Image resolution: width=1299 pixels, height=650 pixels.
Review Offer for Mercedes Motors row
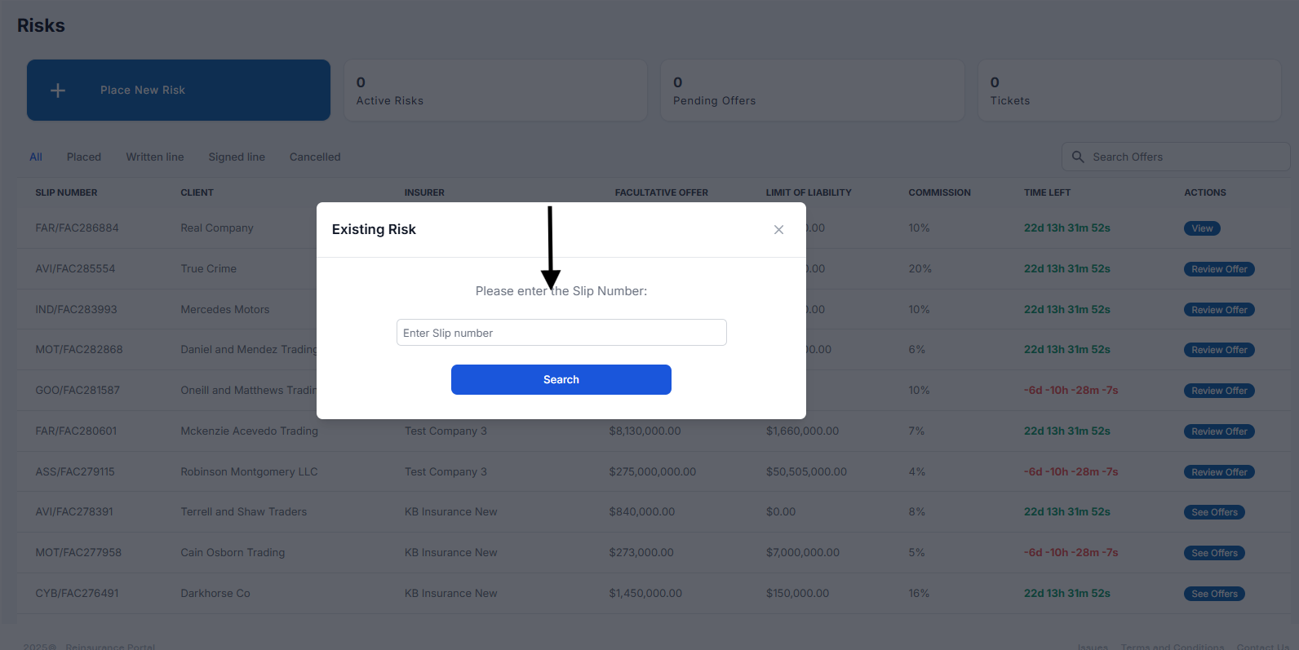(1218, 310)
